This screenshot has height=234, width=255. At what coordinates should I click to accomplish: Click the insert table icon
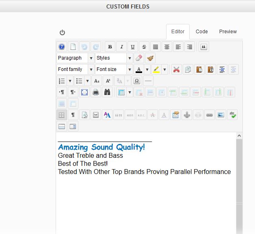[x=121, y=92]
